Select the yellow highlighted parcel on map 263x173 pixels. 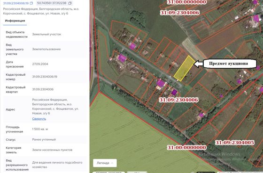click(x=184, y=68)
